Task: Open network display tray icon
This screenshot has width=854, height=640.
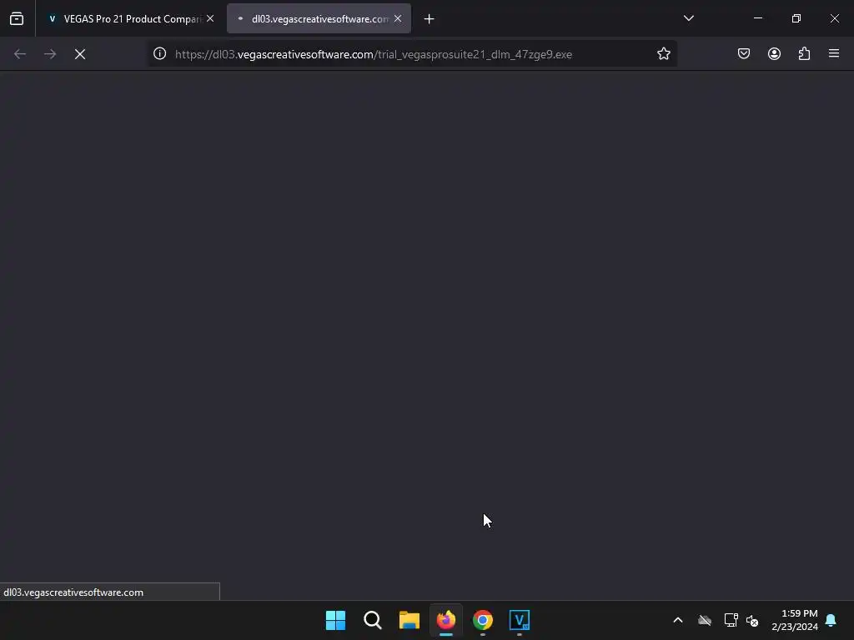Action: 731,620
